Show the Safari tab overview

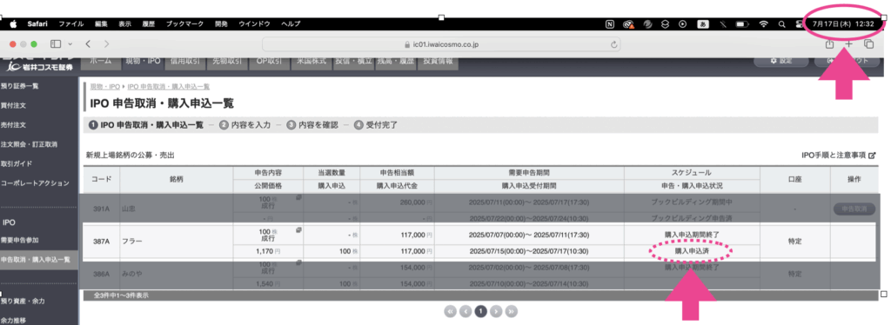click(x=868, y=43)
